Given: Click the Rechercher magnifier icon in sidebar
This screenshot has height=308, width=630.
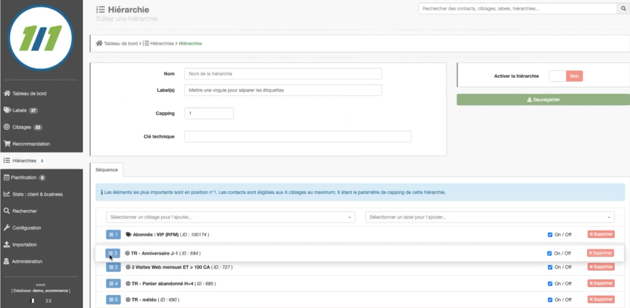Looking at the screenshot, I should tap(7, 211).
